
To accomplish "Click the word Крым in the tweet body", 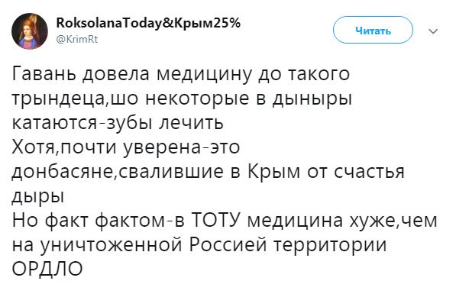I will point(273,172).
